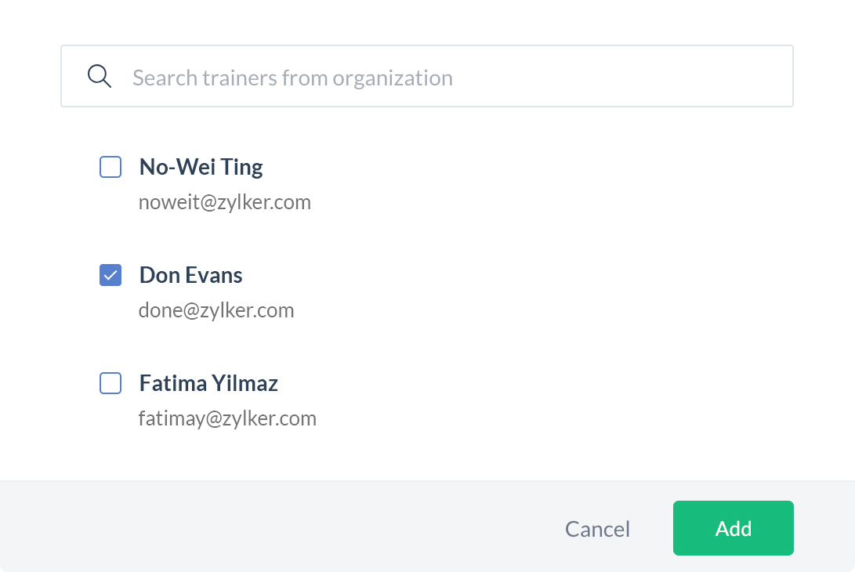Check the No-Wei Ting checkbox
This screenshot has width=855, height=572.
pos(110,167)
